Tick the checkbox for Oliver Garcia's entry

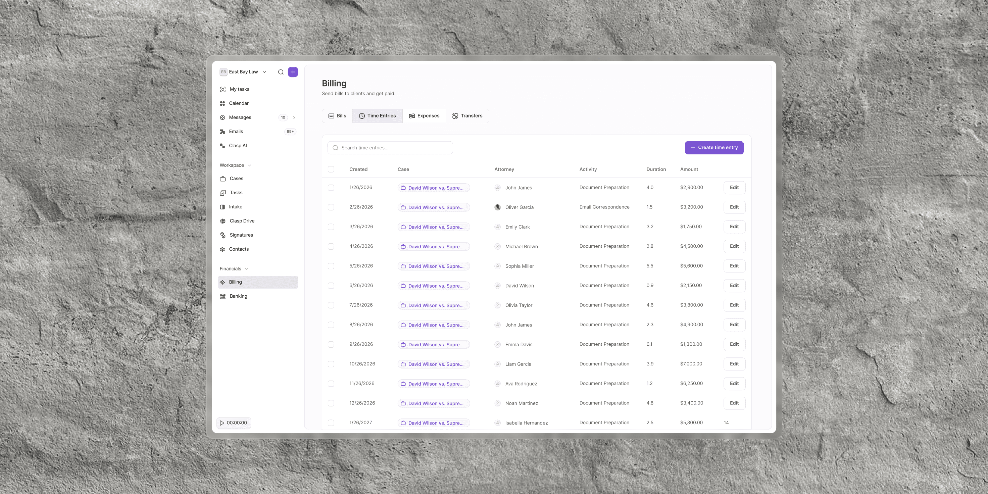coord(331,207)
